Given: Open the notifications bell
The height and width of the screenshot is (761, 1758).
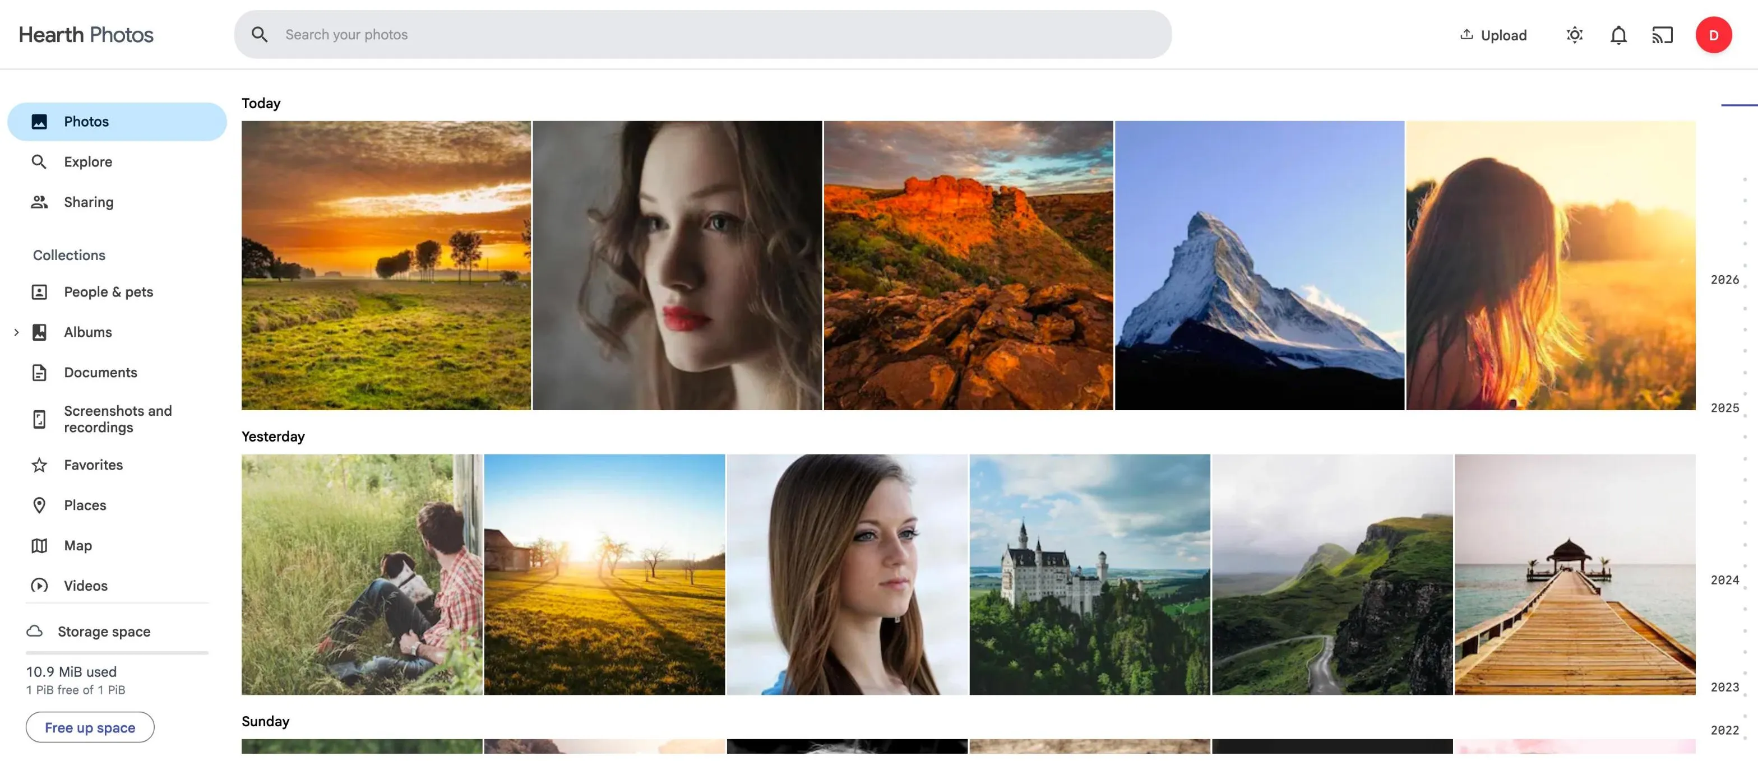Looking at the screenshot, I should tap(1618, 35).
